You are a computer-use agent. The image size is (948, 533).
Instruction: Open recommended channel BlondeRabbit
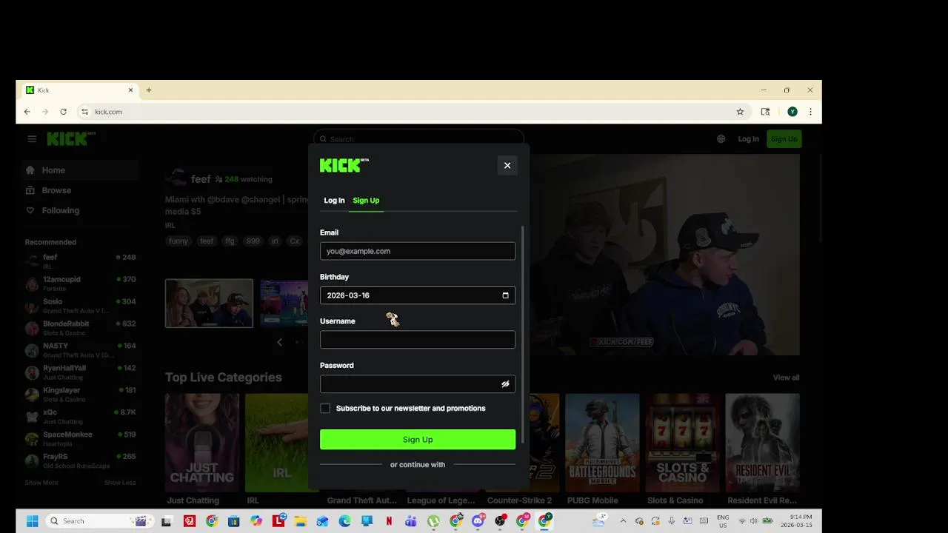(80, 328)
